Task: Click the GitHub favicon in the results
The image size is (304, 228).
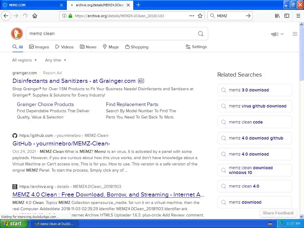Action: (x=15, y=135)
